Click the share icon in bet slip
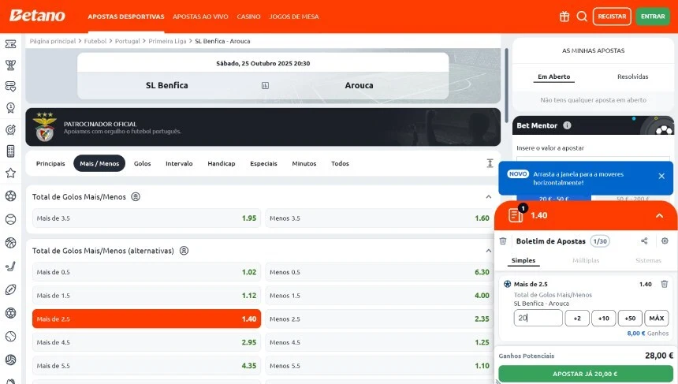The width and height of the screenshot is (678, 384). 644,240
